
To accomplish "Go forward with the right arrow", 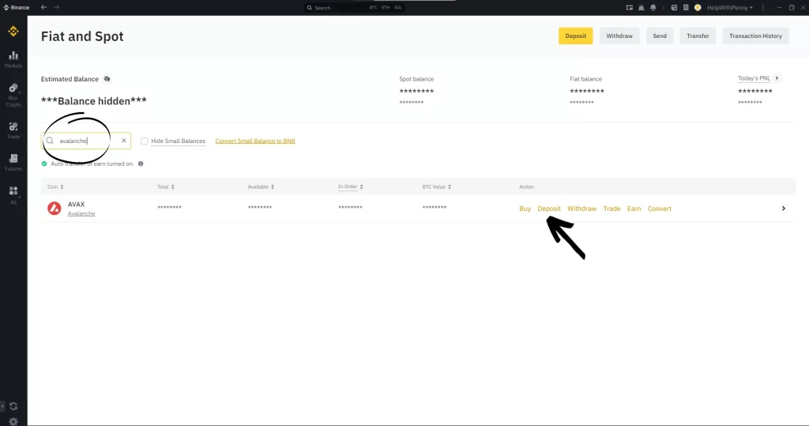I will [56, 7].
